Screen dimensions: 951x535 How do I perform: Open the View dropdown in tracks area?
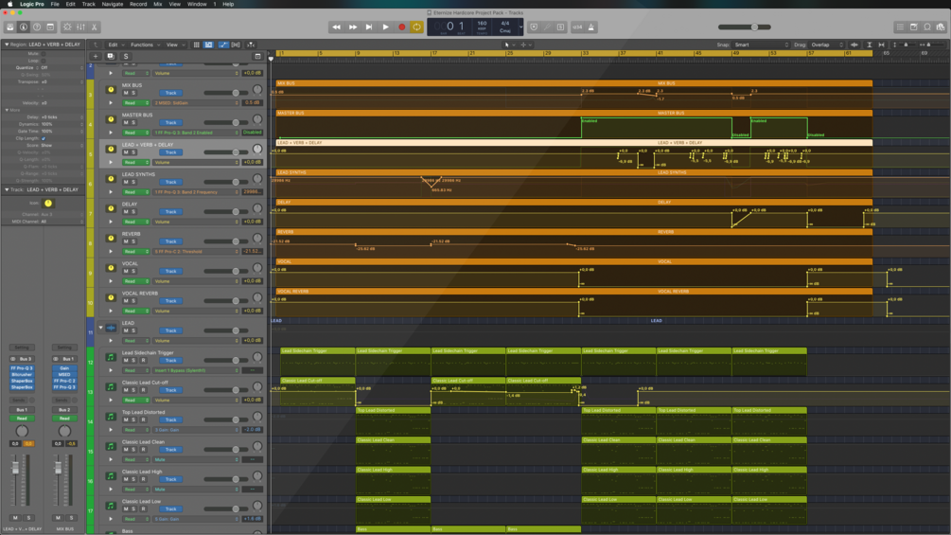tap(175, 45)
